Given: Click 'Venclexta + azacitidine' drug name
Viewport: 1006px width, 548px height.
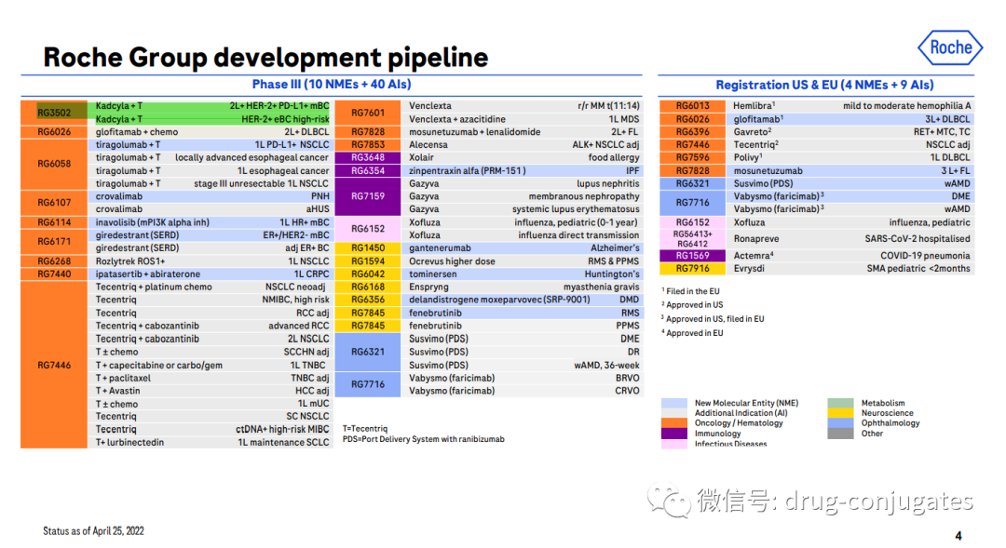Looking at the screenshot, I should tap(456, 119).
